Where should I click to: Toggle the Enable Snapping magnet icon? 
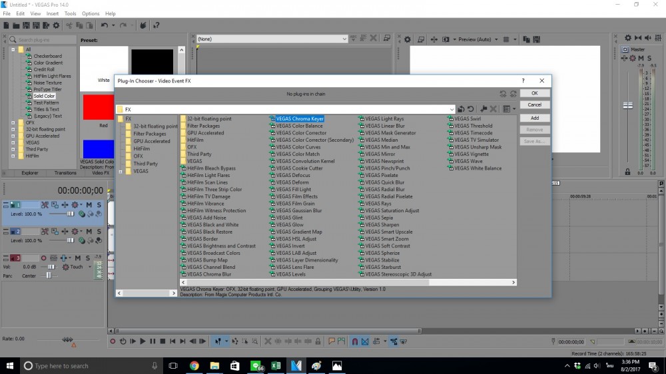(355, 341)
